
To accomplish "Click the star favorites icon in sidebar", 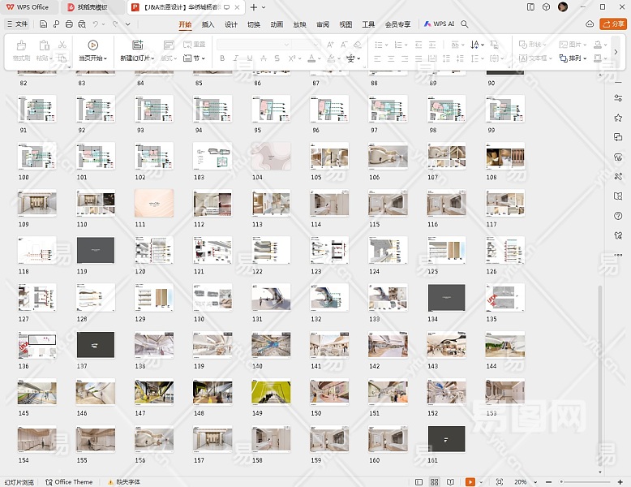I will click(618, 118).
